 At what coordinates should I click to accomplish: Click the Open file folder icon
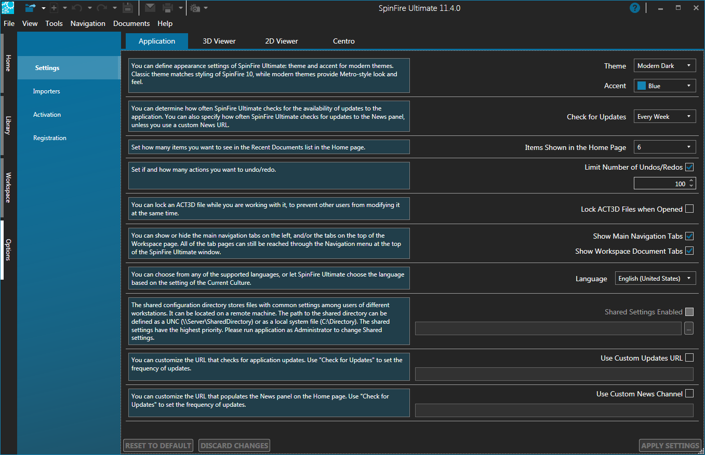[x=31, y=8]
